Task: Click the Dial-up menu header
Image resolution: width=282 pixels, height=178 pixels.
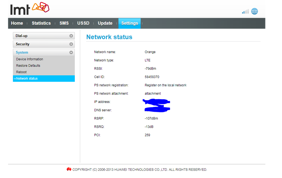Action: (x=22, y=36)
